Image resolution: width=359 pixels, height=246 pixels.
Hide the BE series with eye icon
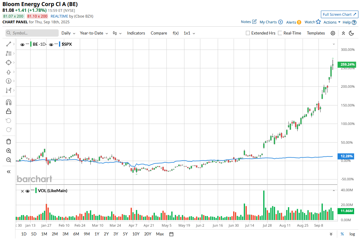(x=22, y=44)
